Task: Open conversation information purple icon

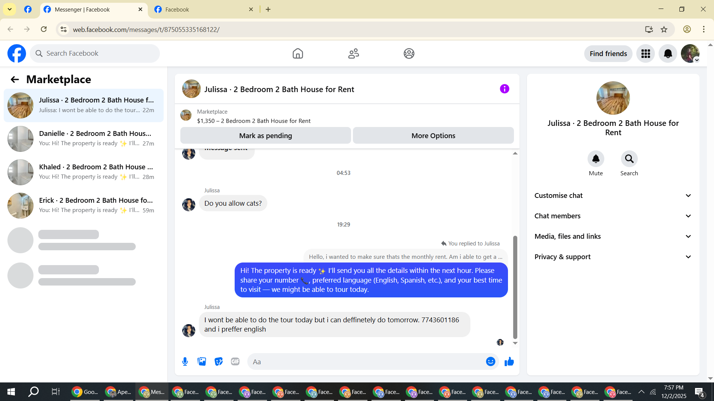Action: [504, 89]
